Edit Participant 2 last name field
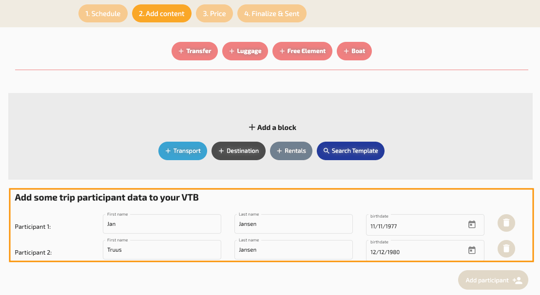Image resolution: width=540 pixels, height=295 pixels. click(x=293, y=250)
